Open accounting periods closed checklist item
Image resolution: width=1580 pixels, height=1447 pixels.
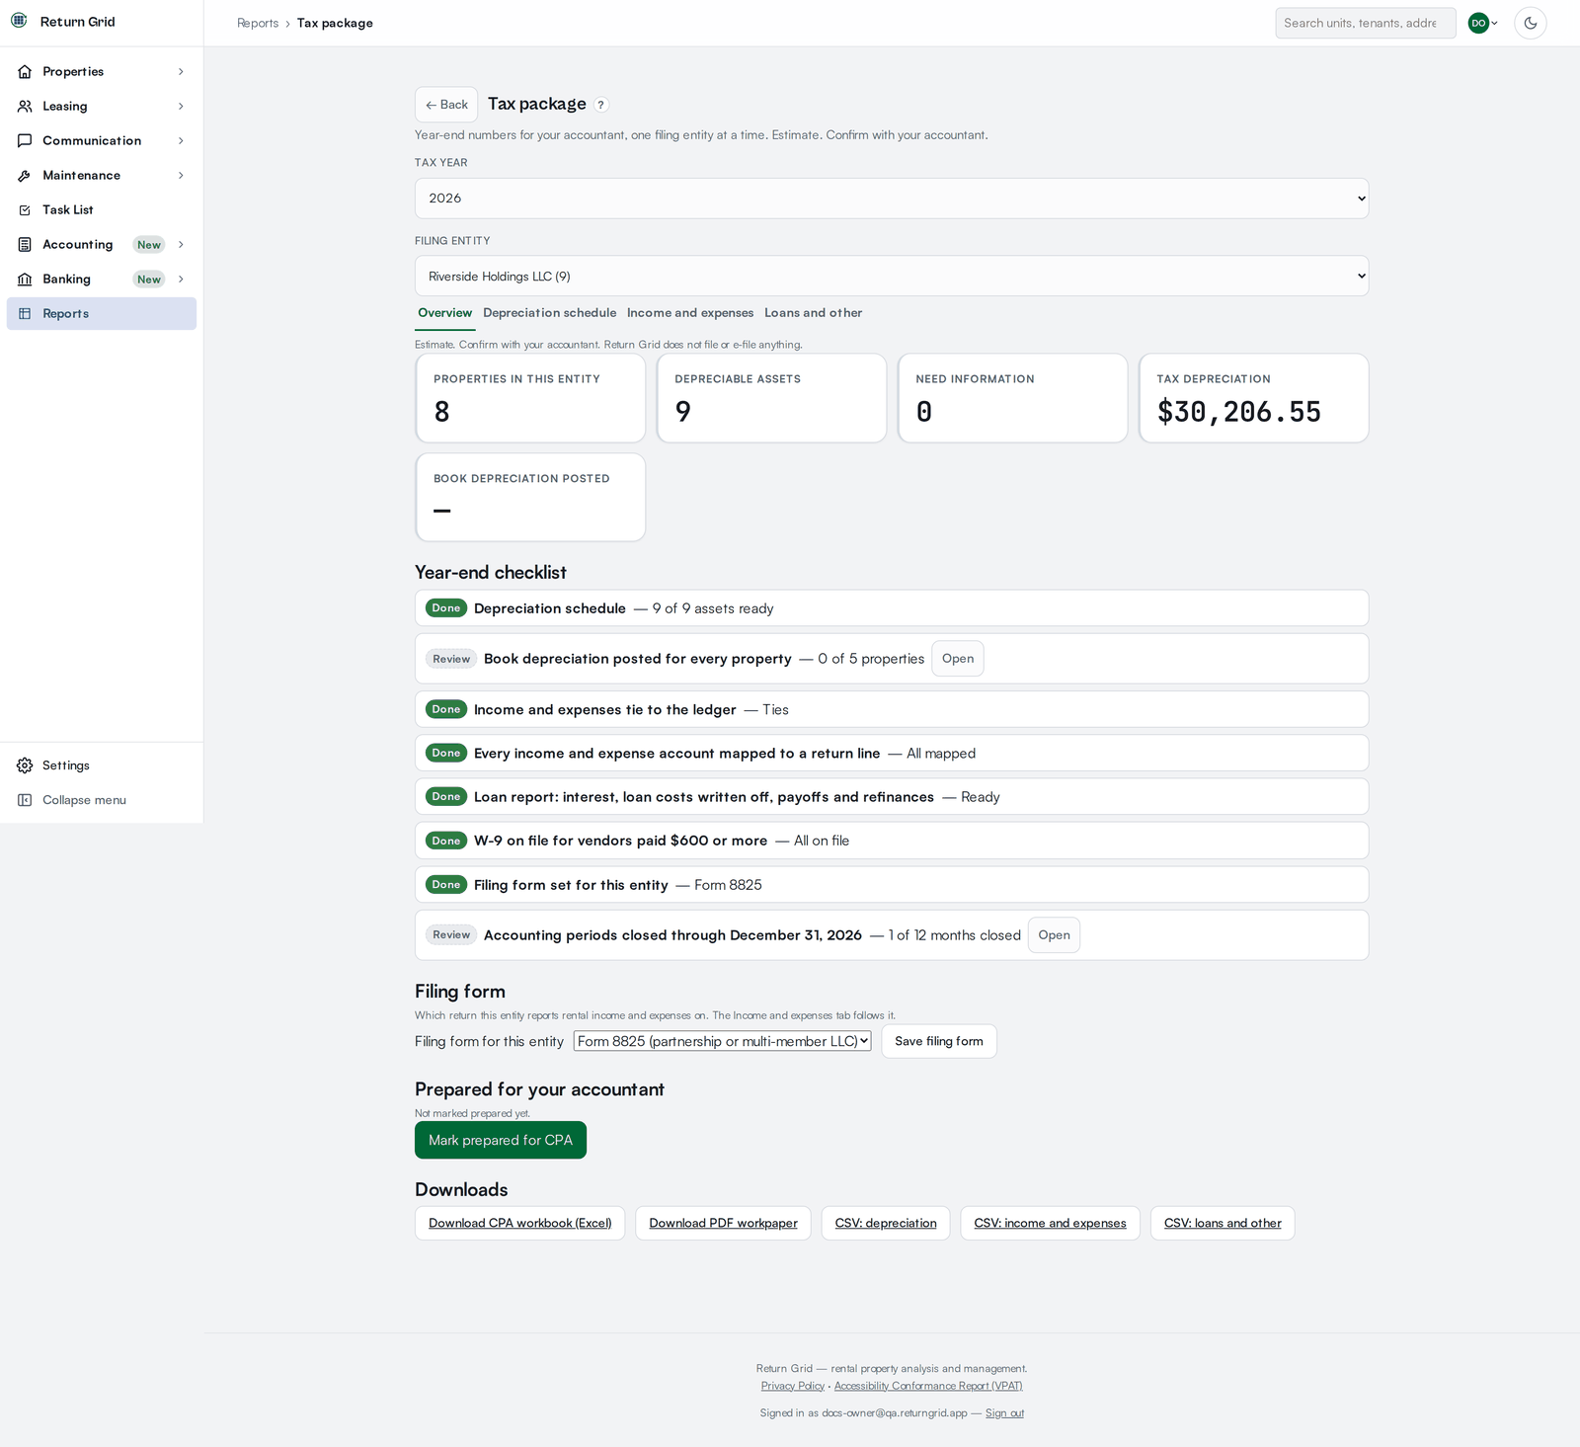(x=1054, y=935)
